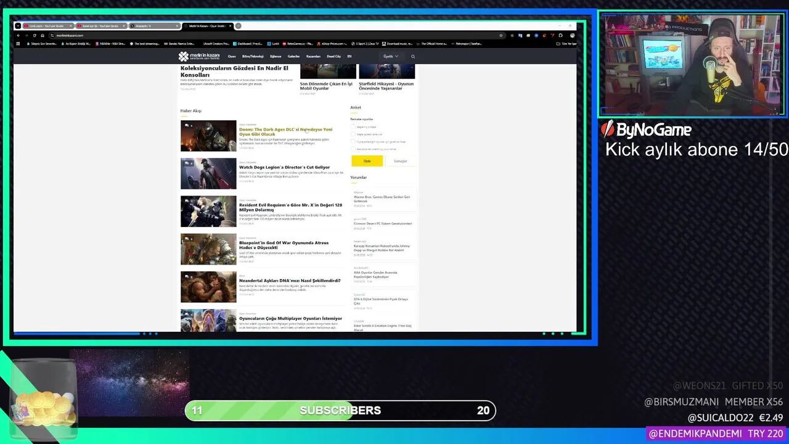
Task: Select the fourth Anket poll radio option
Action: click(x=354, y=149)
